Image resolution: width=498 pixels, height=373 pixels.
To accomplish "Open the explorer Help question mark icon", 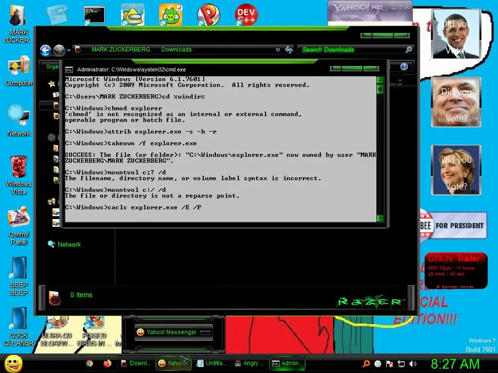I will pos(404,67).
